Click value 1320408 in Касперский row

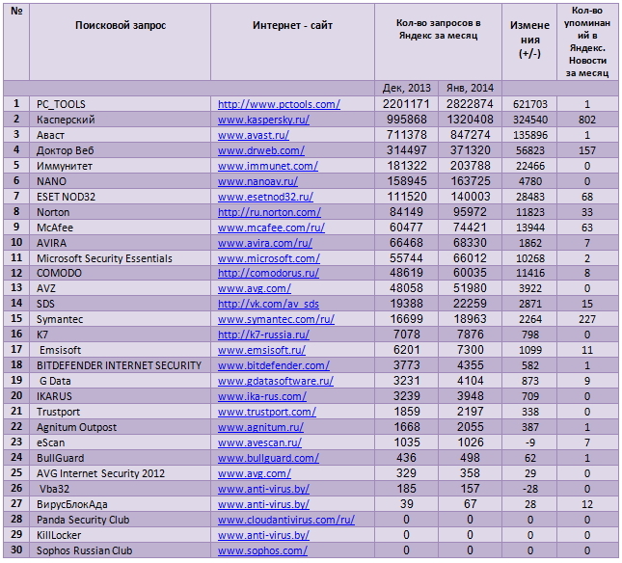tap(470, 120)
